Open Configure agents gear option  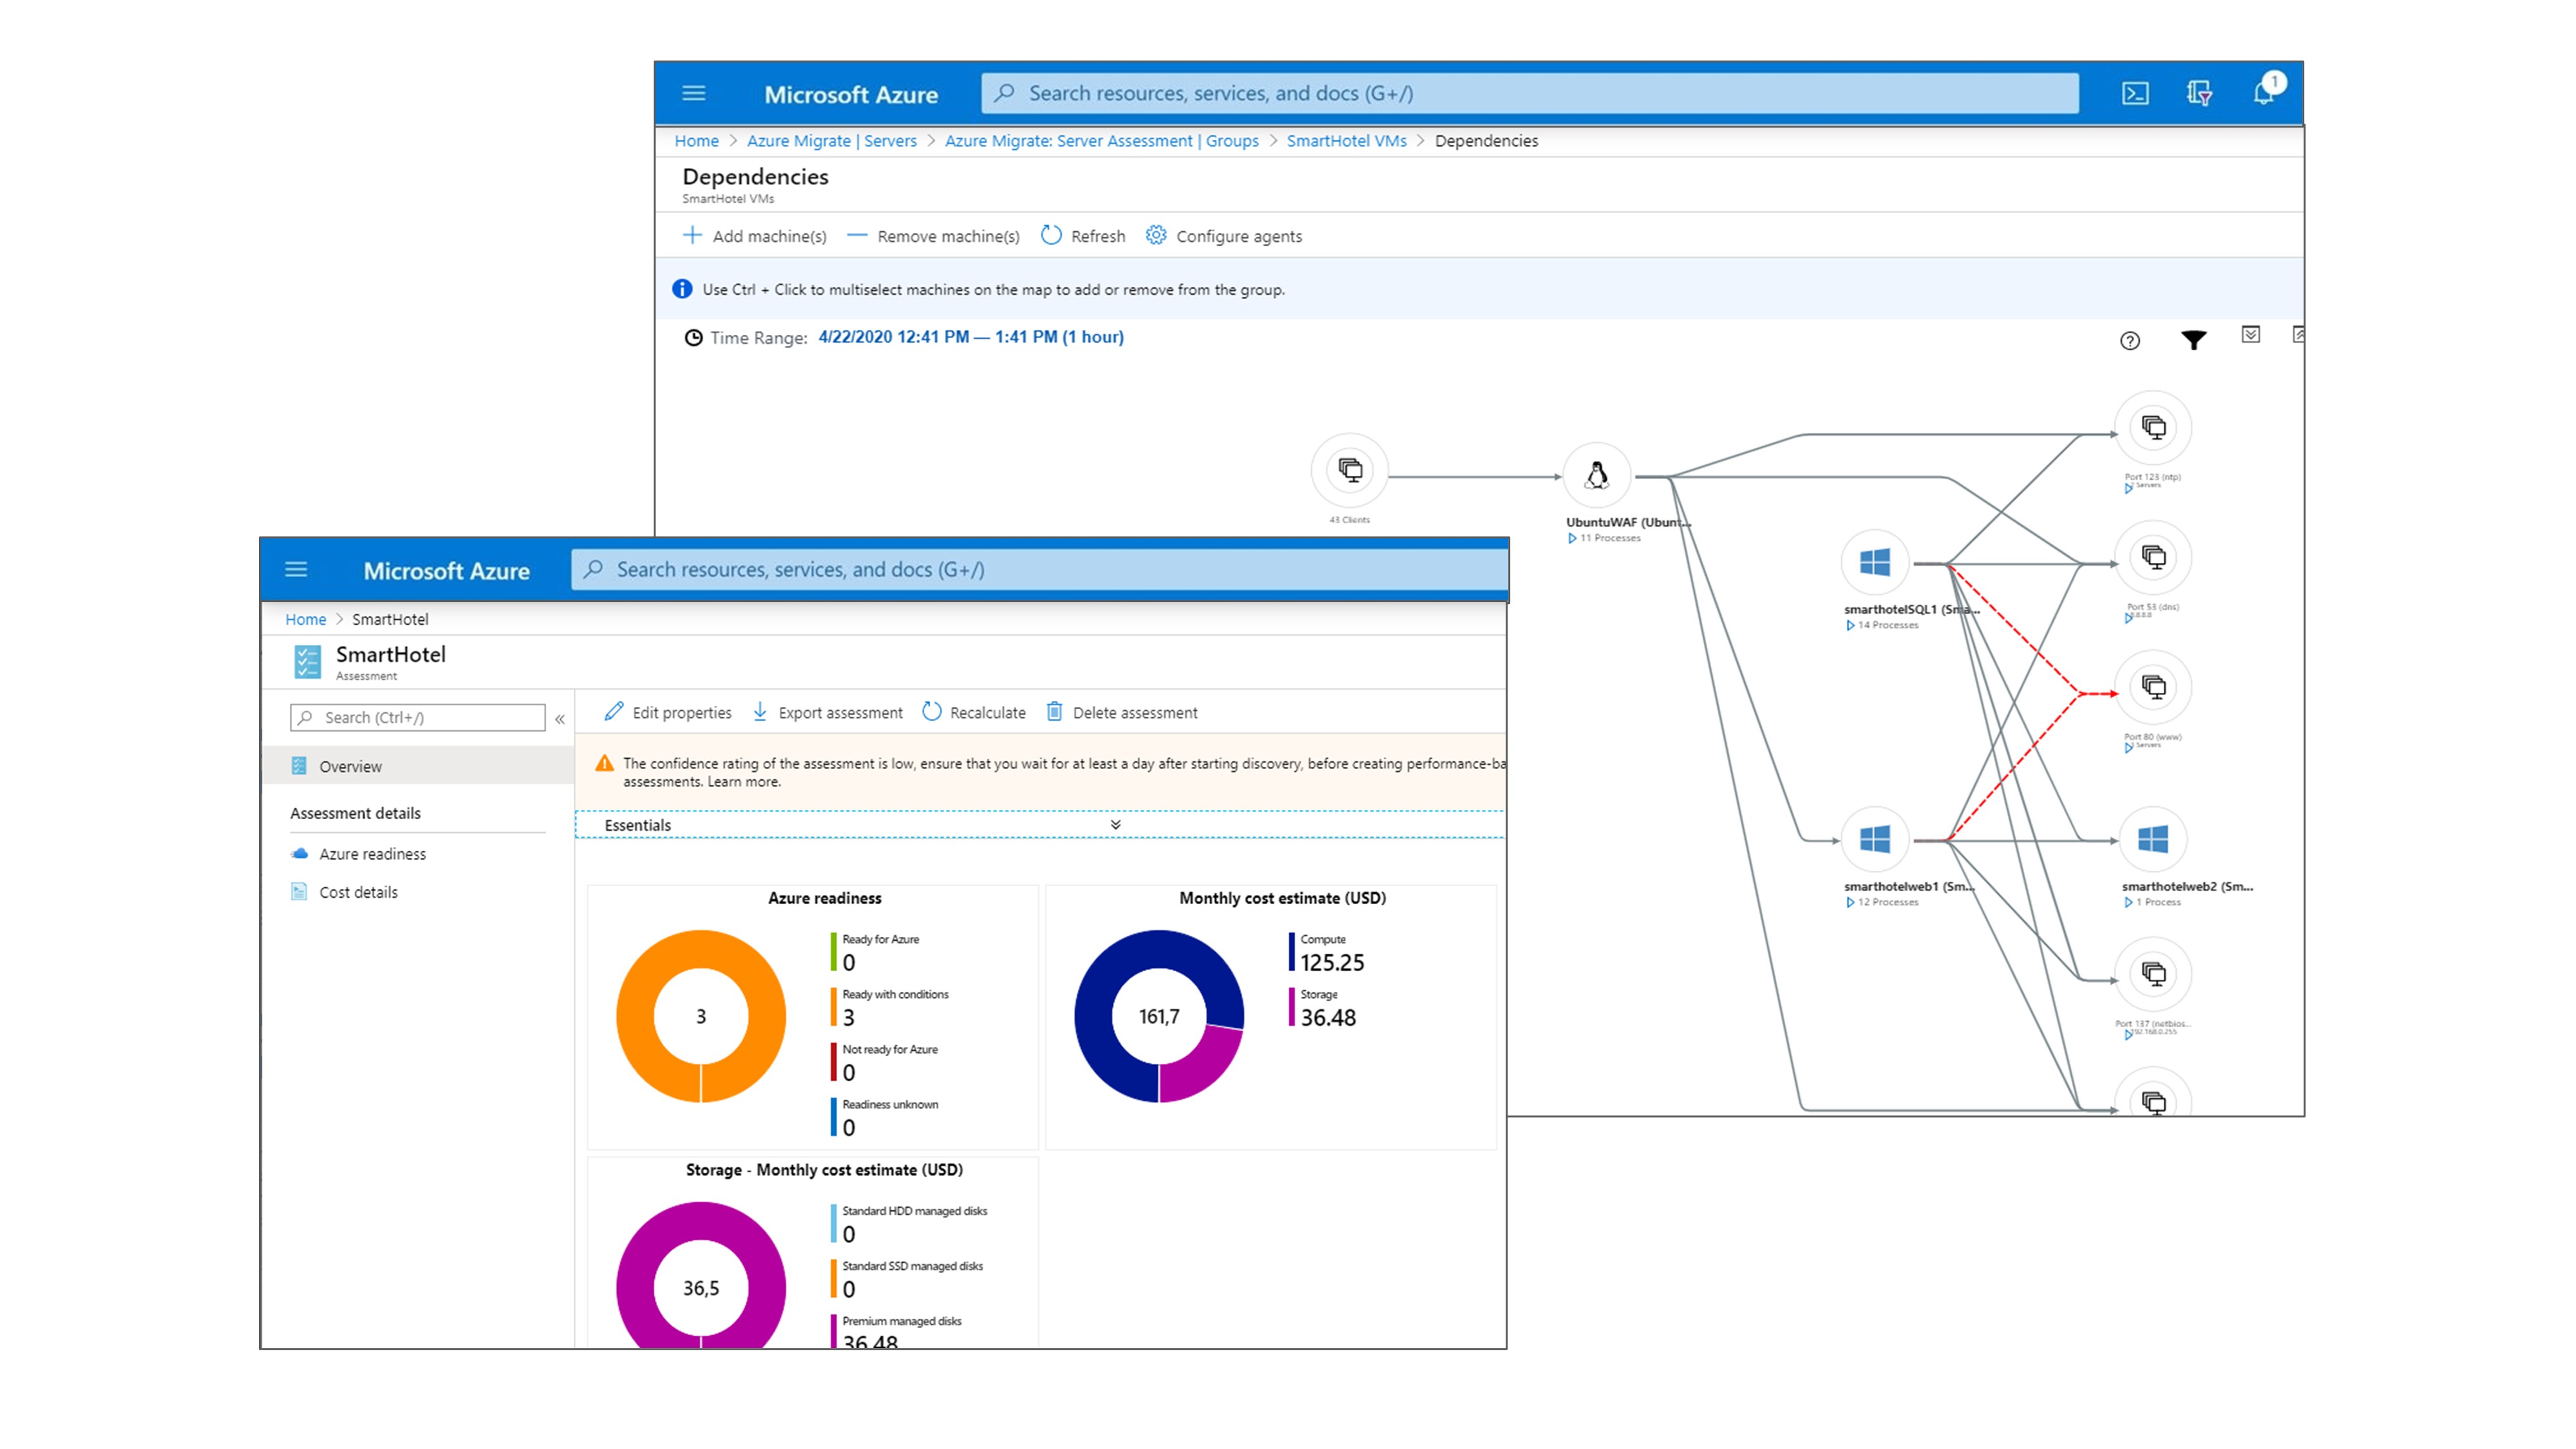click(1224, 236)
